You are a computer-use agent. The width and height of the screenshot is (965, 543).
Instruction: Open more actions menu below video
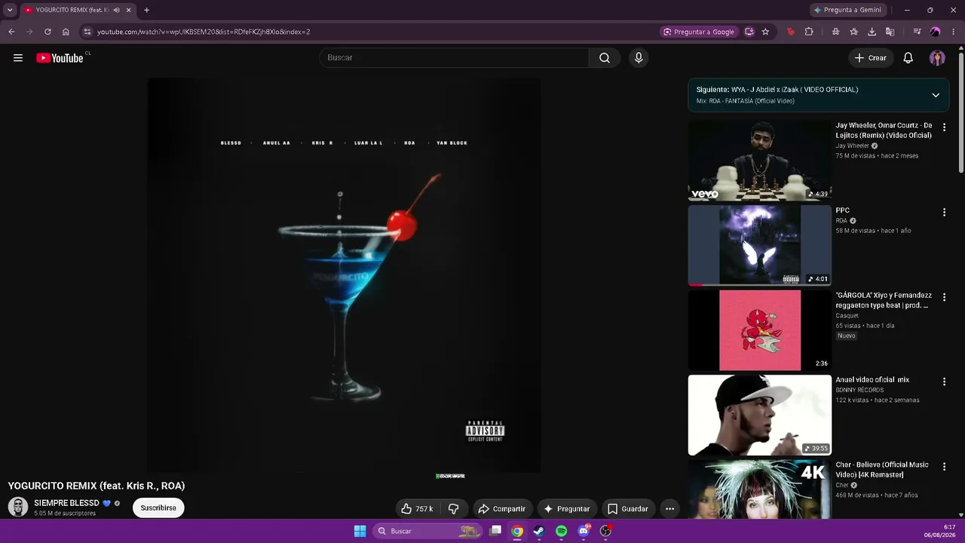point(669,509)
